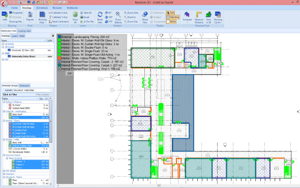Collapse the Exterior Windows group
Viewport: 300px width, 188px height.
[4, 102]
